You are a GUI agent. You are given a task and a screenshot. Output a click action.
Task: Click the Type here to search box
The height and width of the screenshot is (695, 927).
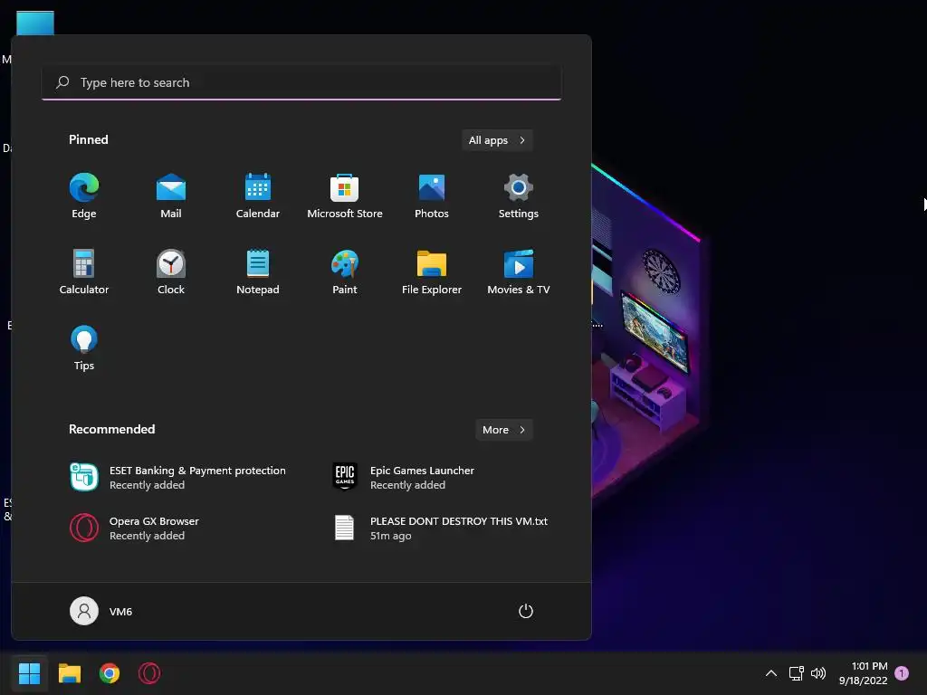301,82
